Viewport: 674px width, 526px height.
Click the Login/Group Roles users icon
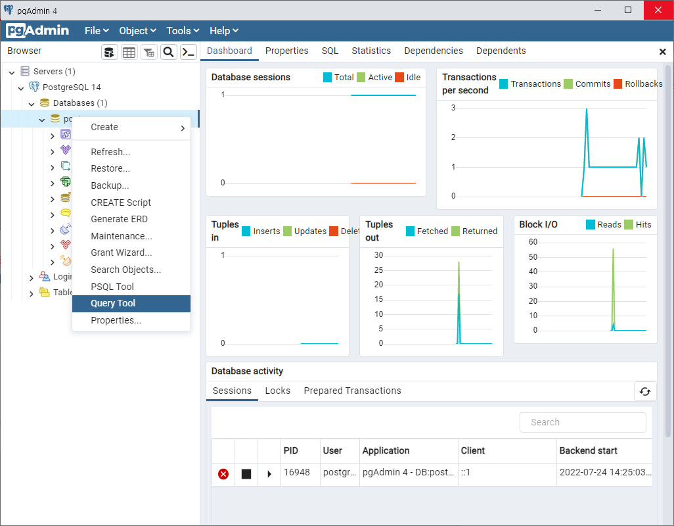(x=45, y=276)
